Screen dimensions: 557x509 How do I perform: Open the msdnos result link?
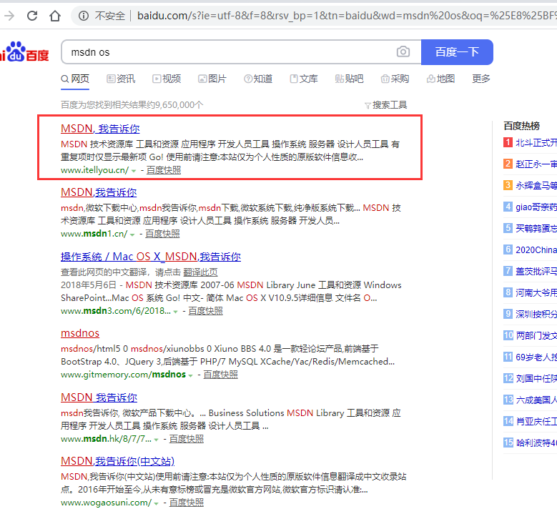click(x=80, y=333)
